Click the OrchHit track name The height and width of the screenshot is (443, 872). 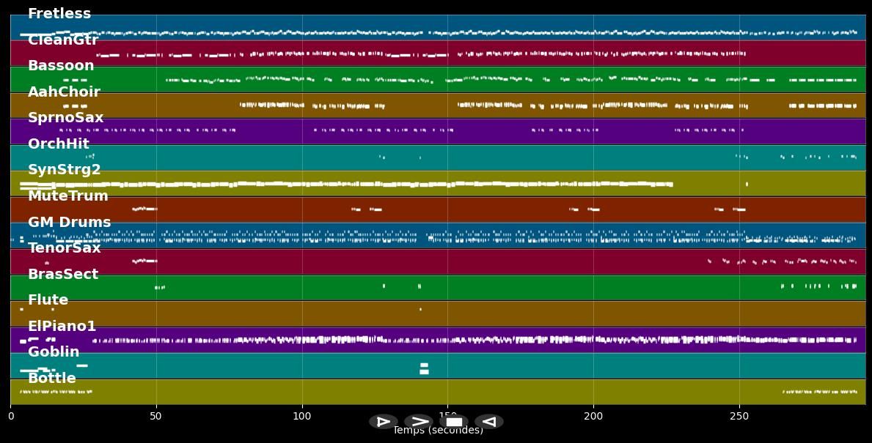click(x=59, y=144)
